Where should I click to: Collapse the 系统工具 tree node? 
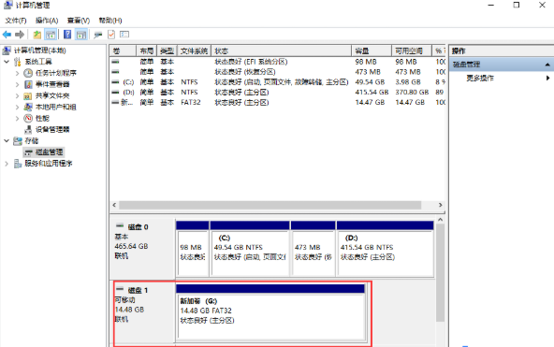pyautogui.click(x=7, y=62)
